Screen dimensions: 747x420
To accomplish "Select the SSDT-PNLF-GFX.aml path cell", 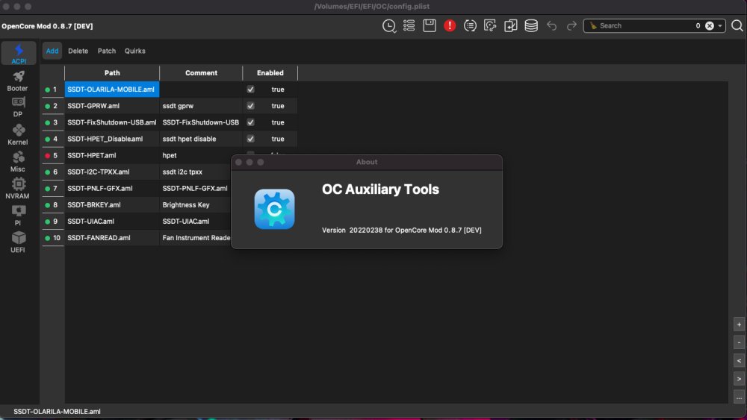I will pos(112,188).
